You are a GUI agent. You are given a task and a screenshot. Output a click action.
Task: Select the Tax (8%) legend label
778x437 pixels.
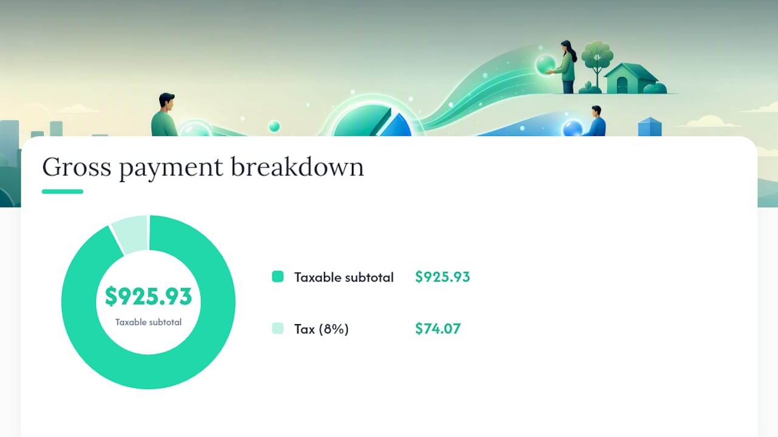322,329
